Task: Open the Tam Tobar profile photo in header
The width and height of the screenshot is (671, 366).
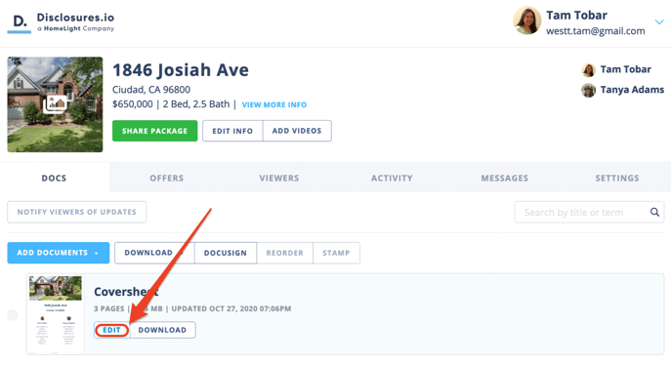Action: coord(527,20)
